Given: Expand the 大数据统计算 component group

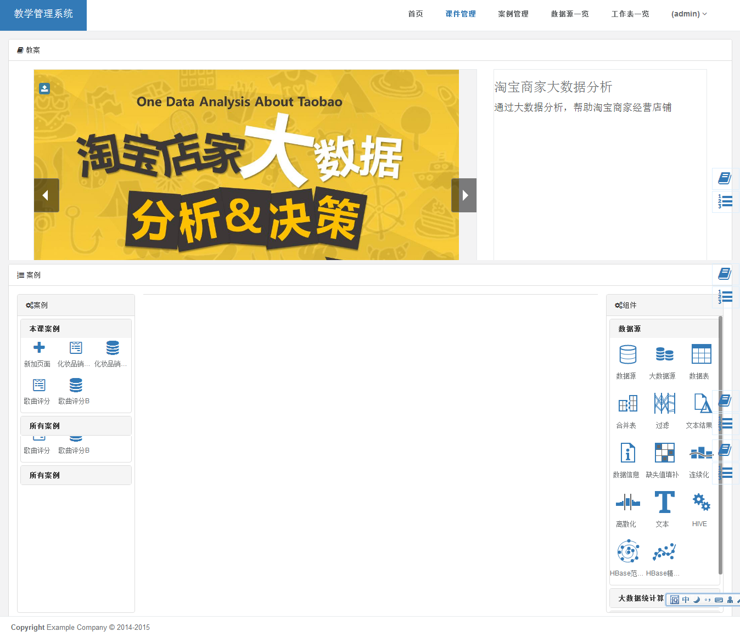Looking at the screenshot, I should click(641, 598).
